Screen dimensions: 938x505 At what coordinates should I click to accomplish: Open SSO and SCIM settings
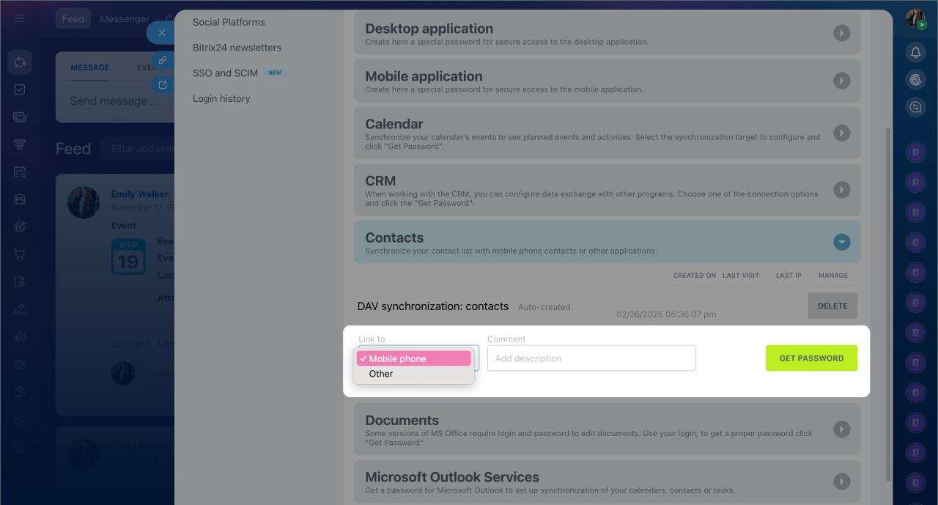(x=225, y=73)
